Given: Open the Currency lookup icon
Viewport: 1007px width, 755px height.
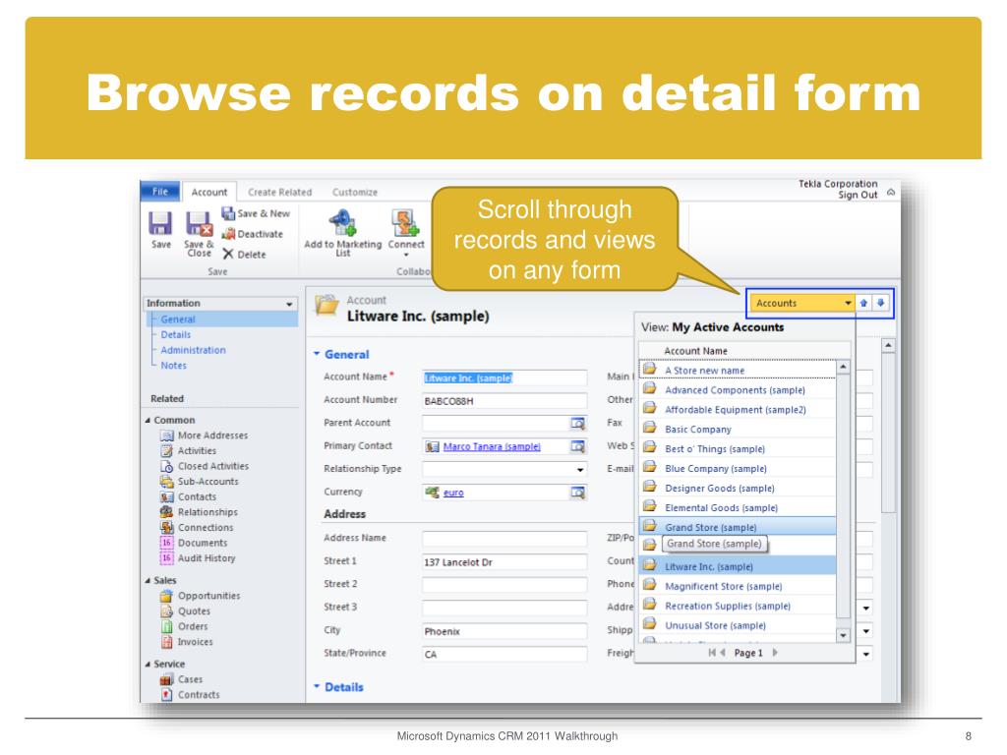Looking at the screenshot, I should (x=578, y=493).
